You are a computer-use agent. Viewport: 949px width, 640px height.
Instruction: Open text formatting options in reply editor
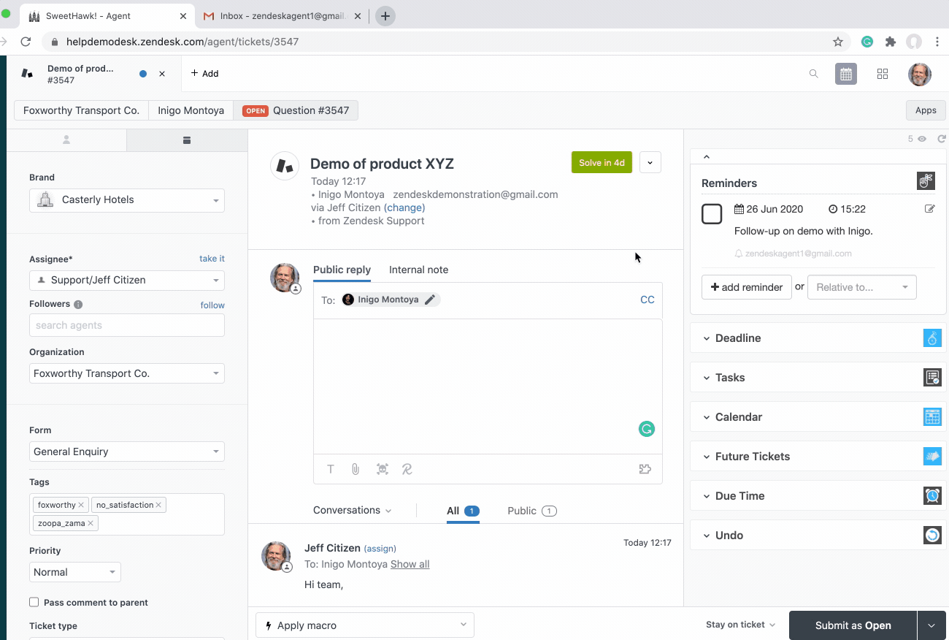(x=331, y=469)
